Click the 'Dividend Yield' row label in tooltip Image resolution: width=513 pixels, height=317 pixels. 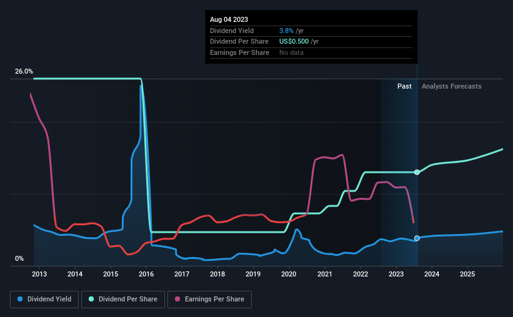[x=232, y=31]
